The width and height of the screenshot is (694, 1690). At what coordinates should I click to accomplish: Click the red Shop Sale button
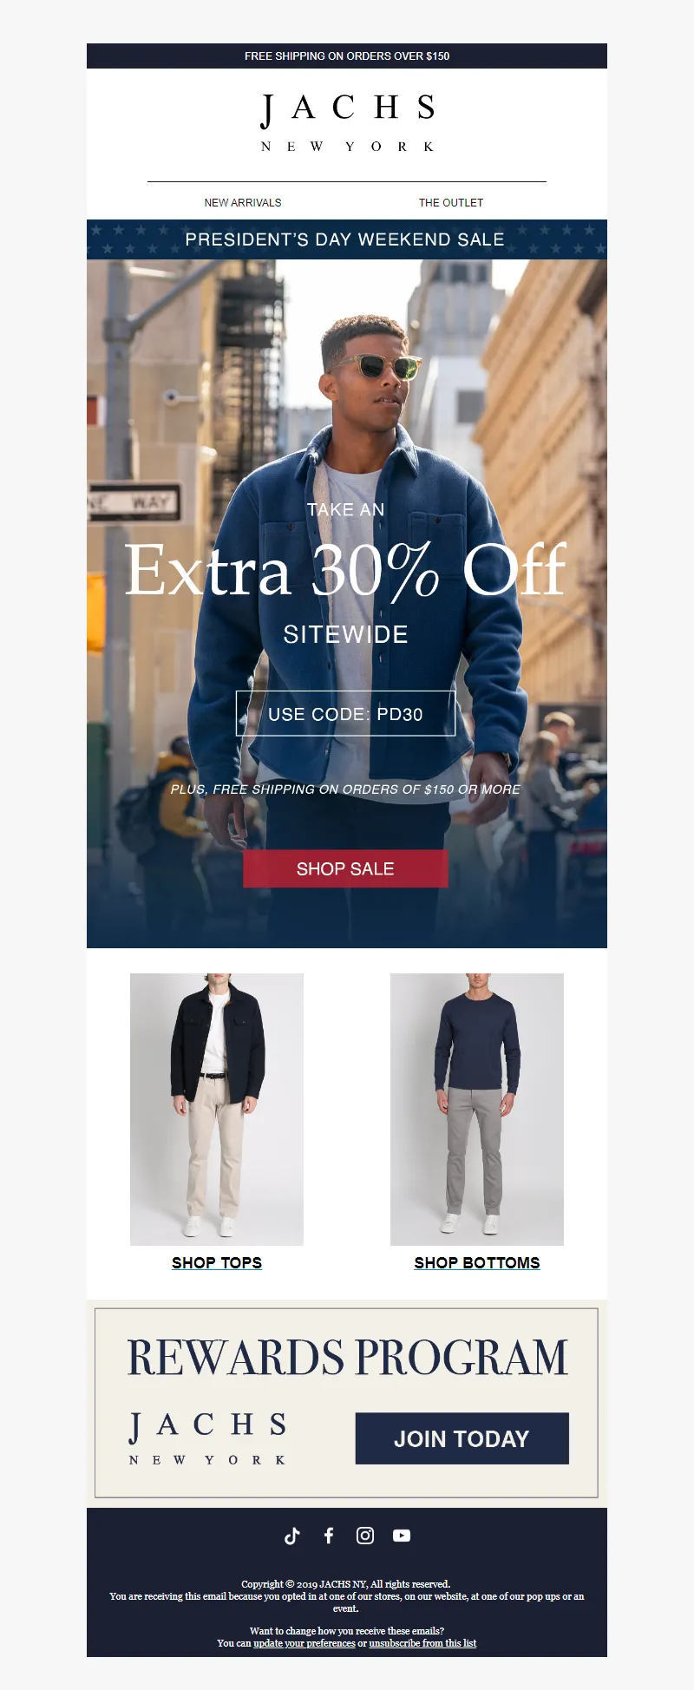pyautogui.click(x=345, y=868)
